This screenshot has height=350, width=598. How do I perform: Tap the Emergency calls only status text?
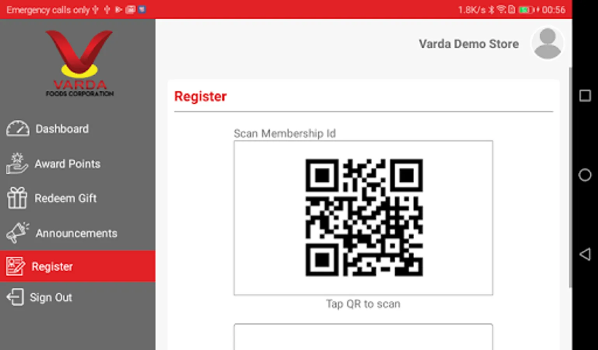(48, 10)
